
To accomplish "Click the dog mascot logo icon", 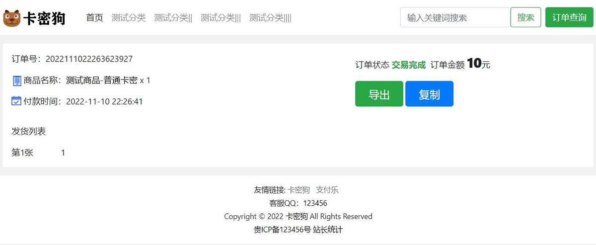I will coord(11,18).
